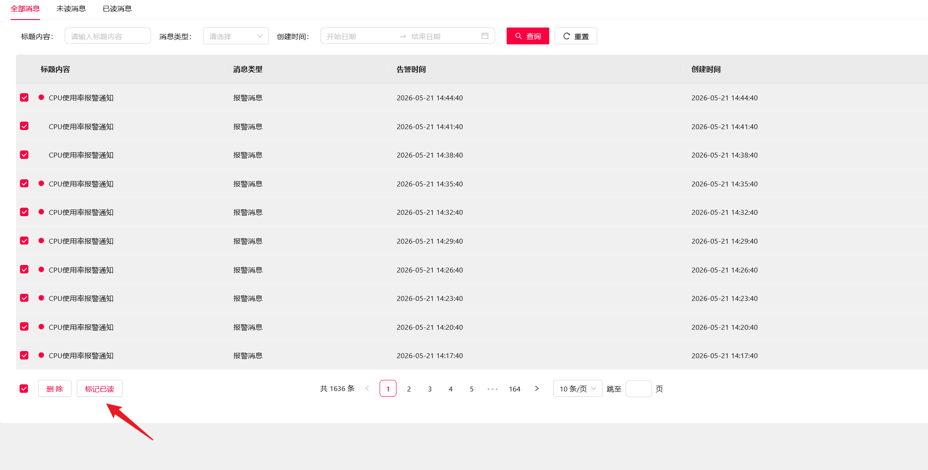Click 报警消息 type in the 14:17:40 row
Screen dimensions: 928x470
pos(248,356)
